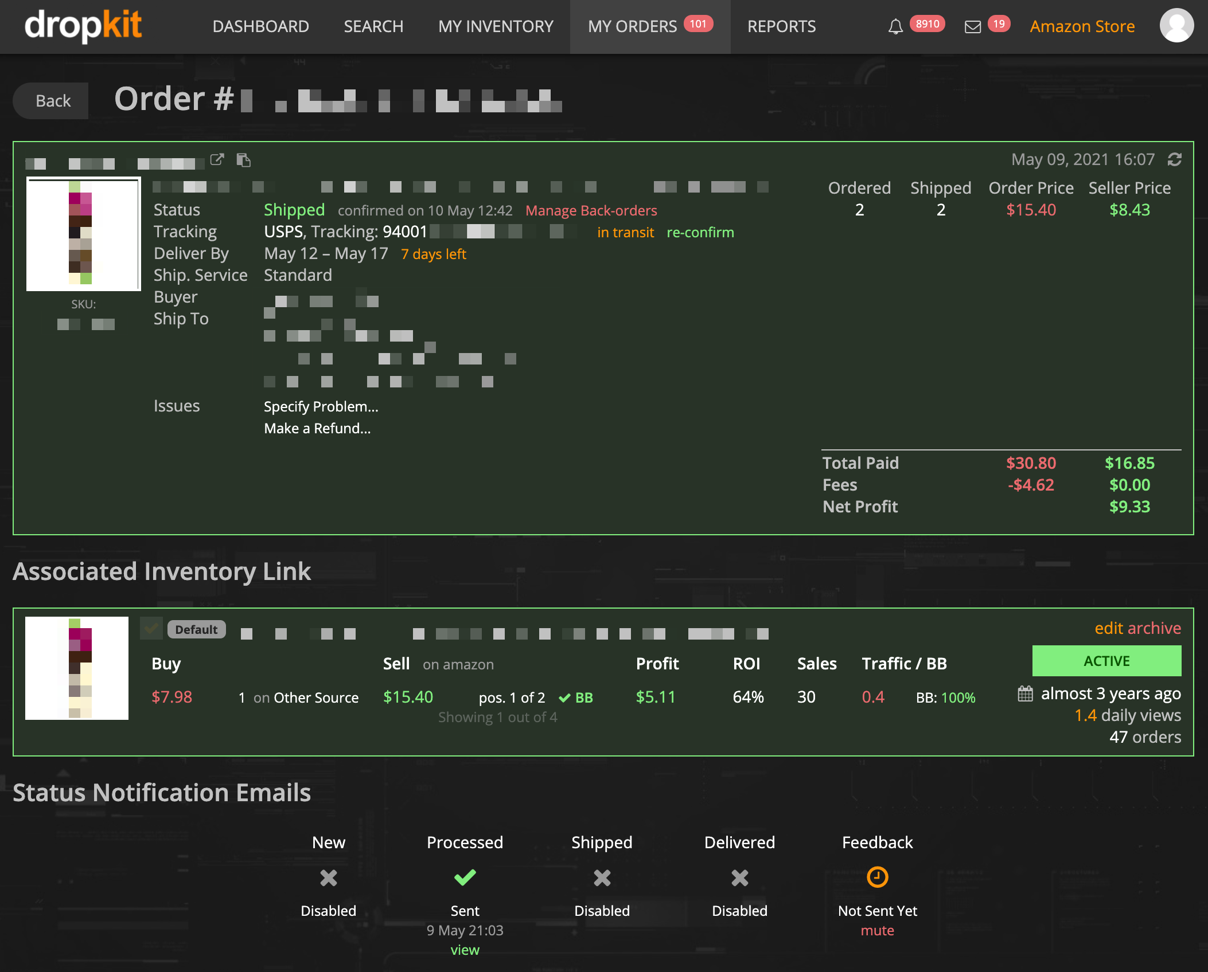Toggle the Shipped email disabled X
The width and height of the screenshot is (1208, 972).
(x=602, y=877)
